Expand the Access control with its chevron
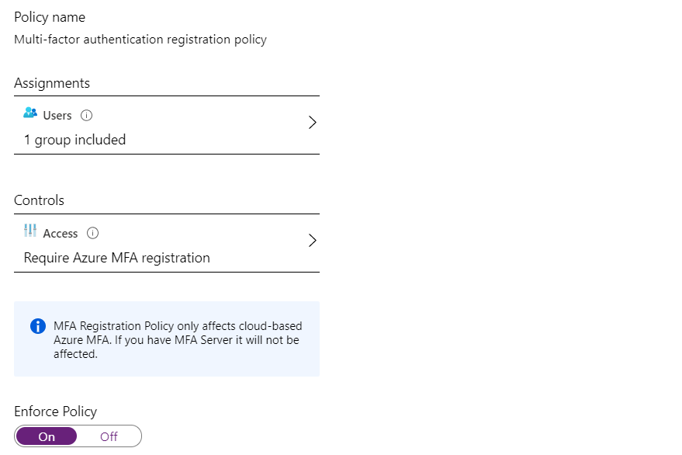The image size is (682, 455). pyautogui.click(x=313, y=240)
